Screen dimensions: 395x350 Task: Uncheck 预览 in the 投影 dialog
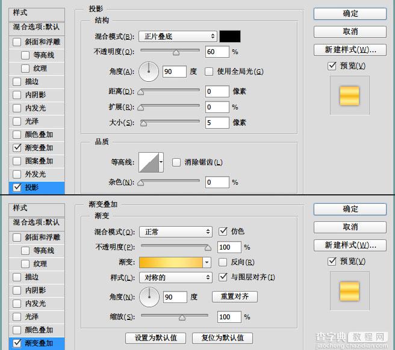[x=332, y=66]
